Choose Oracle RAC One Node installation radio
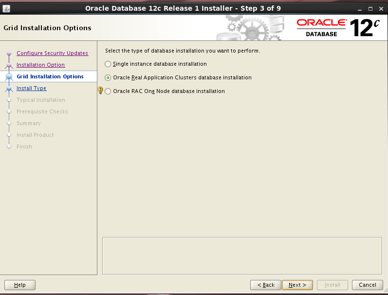388x295 pixels. pos(108,92)
